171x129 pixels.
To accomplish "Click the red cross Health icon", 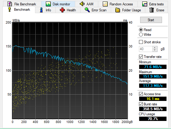I will [62, 10].
